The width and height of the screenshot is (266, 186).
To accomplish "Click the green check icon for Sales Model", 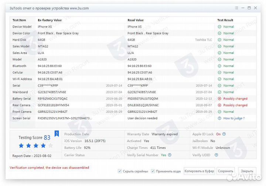I will [219, 46].
